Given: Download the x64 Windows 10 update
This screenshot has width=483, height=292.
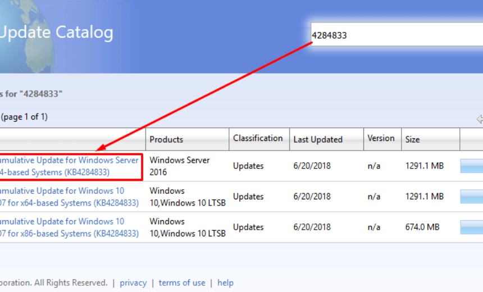Looking at the screenshot, I should [472, 197].
